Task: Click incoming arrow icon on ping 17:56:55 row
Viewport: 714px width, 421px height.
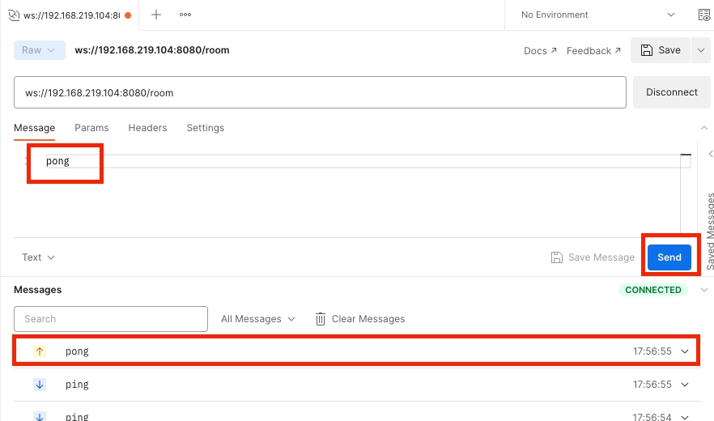Action: [x=40, y=385]
